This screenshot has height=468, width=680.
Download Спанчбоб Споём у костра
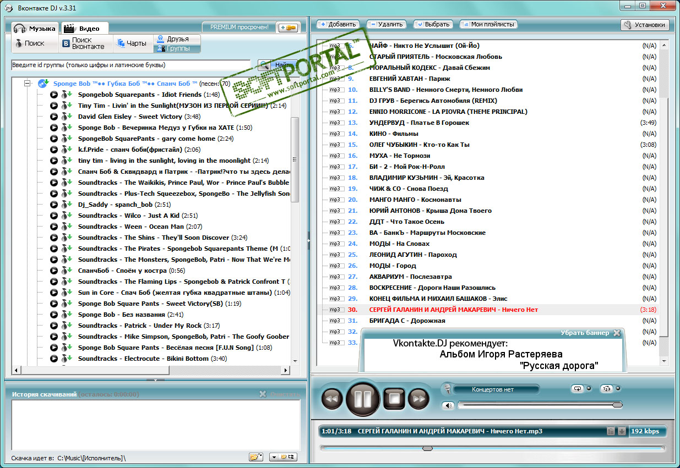pos(67,271)
